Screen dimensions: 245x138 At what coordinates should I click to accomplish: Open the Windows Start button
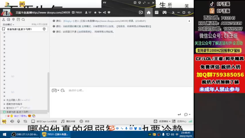(x=5, y=134)
